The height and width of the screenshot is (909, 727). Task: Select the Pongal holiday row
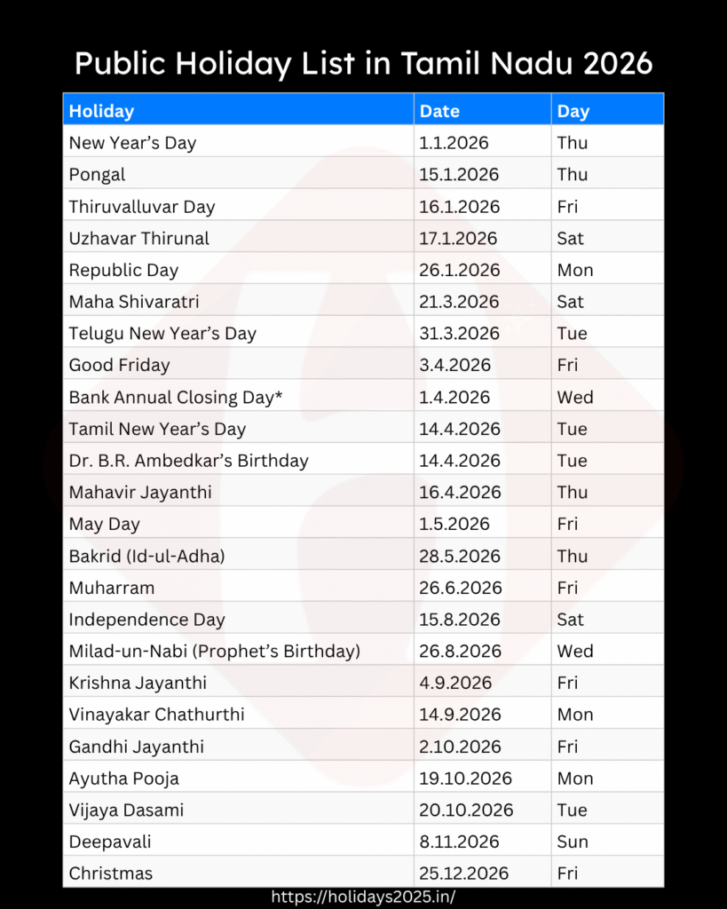point(98,175)
